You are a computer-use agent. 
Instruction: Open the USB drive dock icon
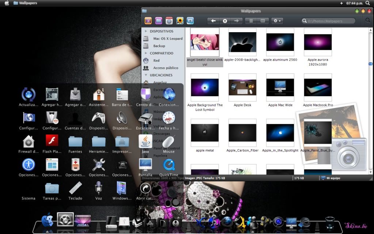(124, 222)
